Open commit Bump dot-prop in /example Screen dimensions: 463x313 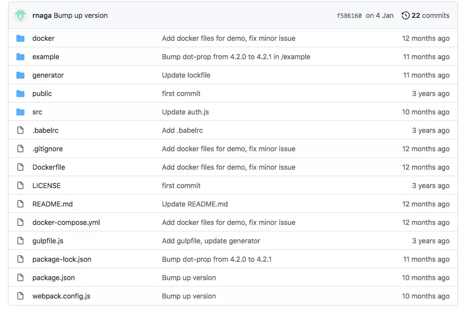click(236, 57)
